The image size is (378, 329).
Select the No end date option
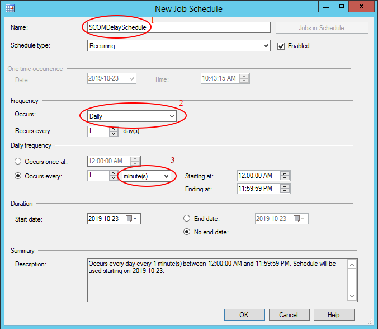pos(187,232)
